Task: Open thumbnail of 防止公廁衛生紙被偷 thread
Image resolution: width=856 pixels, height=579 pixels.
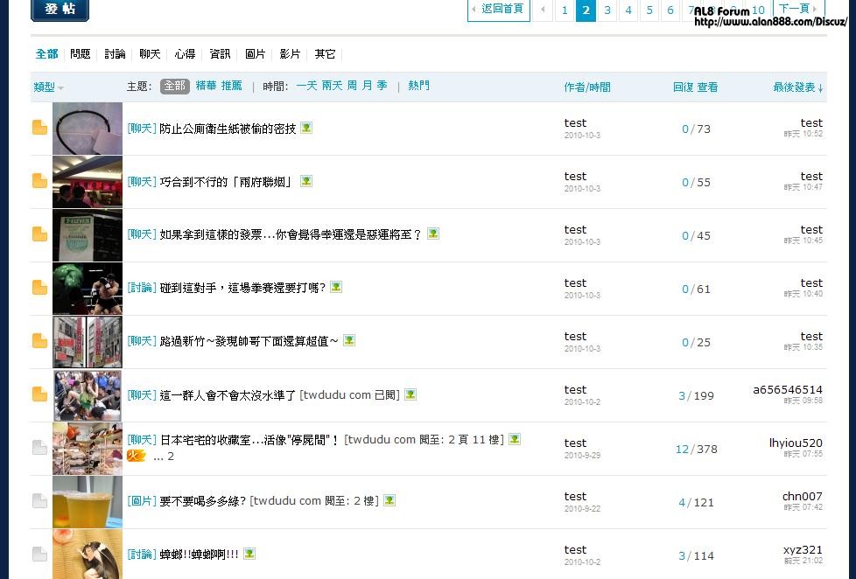Action: [88, 129]
